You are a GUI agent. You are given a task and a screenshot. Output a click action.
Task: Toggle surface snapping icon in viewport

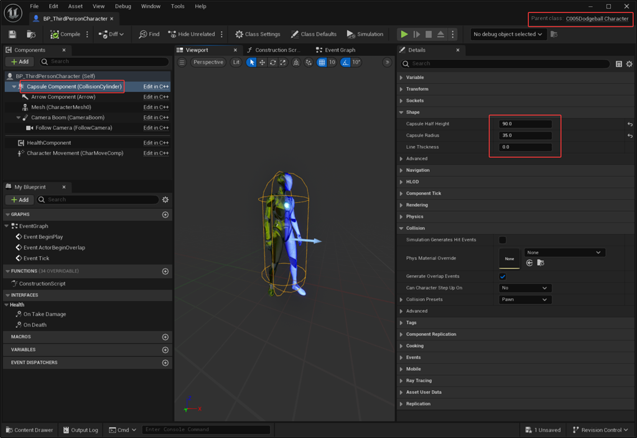click(x=309, y=62)
